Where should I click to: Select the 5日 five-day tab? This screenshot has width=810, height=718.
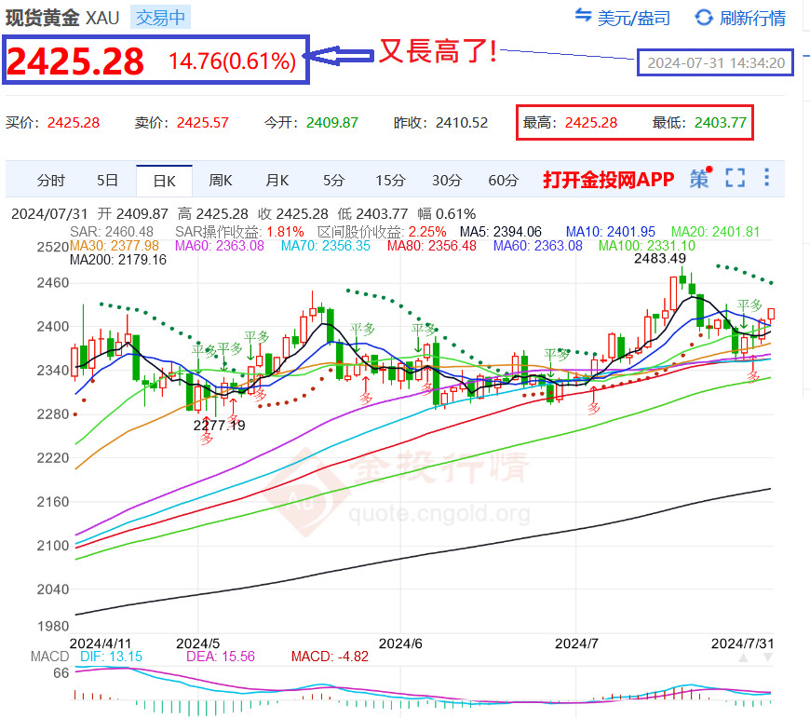click(x=107, y=181)
